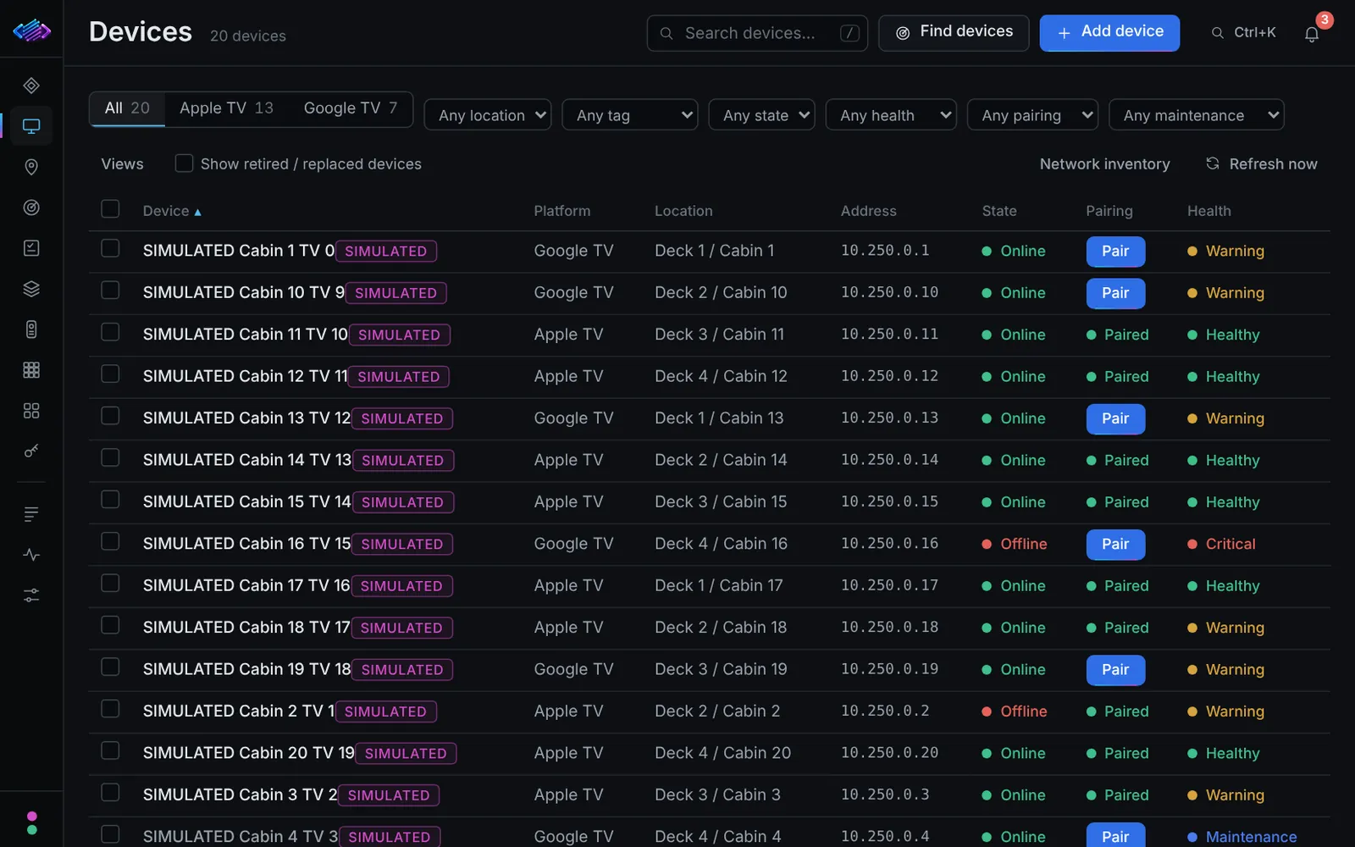Click the Find devices button
This screenshot has width=1355, height=847.
click(954, 33)
